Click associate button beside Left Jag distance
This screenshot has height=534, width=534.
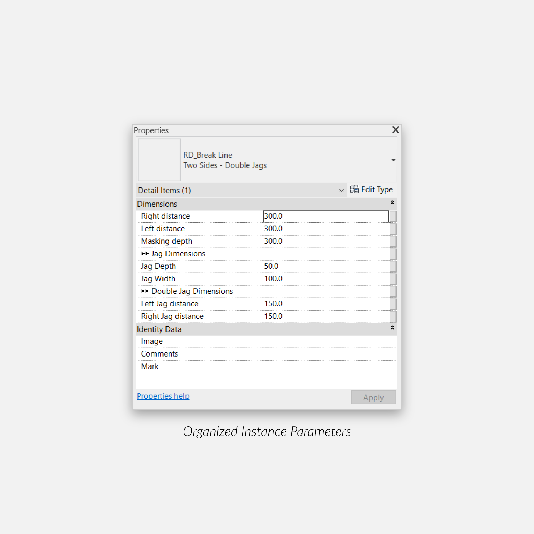(x=393, y=304)
